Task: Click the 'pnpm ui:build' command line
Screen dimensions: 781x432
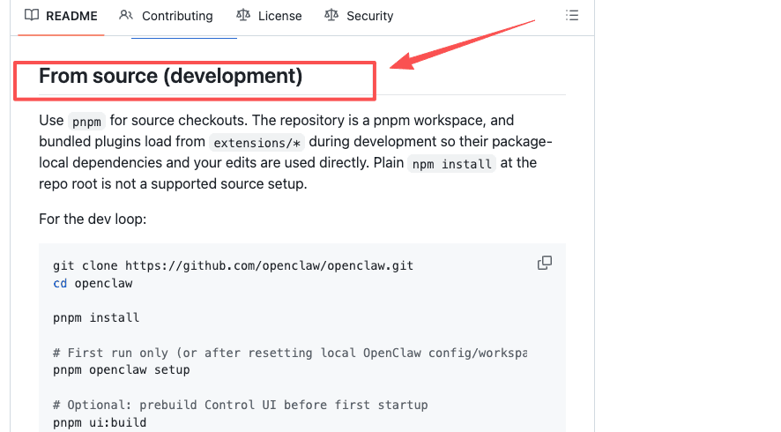Action: pos(100,422)
